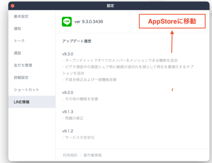Click the v9.3.0 version heading
Image resolution: width=212 pixels, height=163 pixels.
(x=67, y=54)
